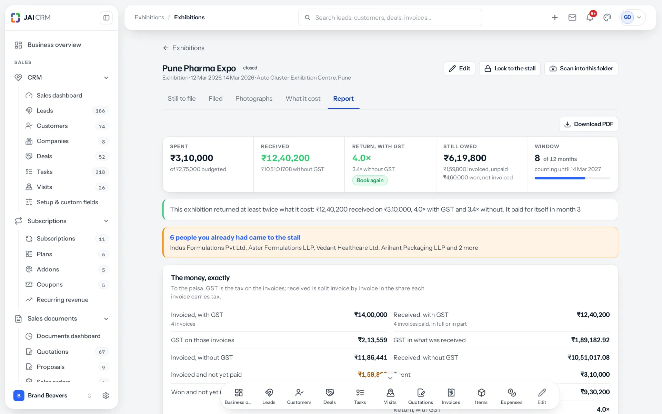The width and height of the screenshot is (662, 414).
Task: Click Edit pencil in bottom dock
Action: pyautogui.click(x=542, y=396)
